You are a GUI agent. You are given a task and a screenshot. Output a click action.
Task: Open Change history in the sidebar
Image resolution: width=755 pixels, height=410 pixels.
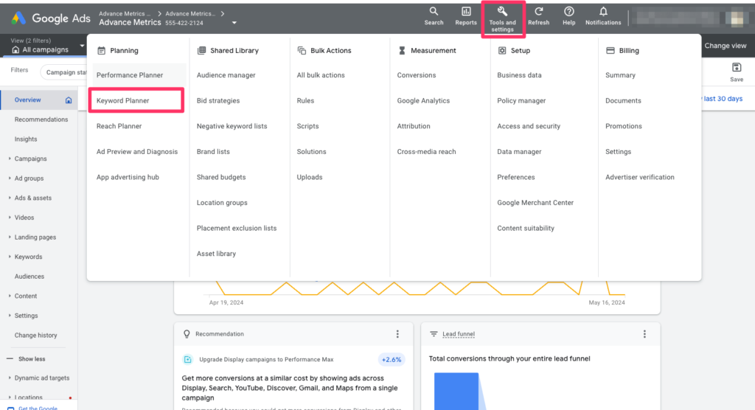(x=35, y=336)
